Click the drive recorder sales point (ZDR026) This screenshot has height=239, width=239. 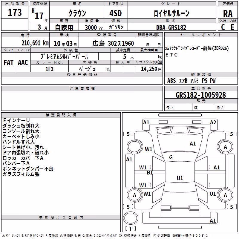pos(197,48)
